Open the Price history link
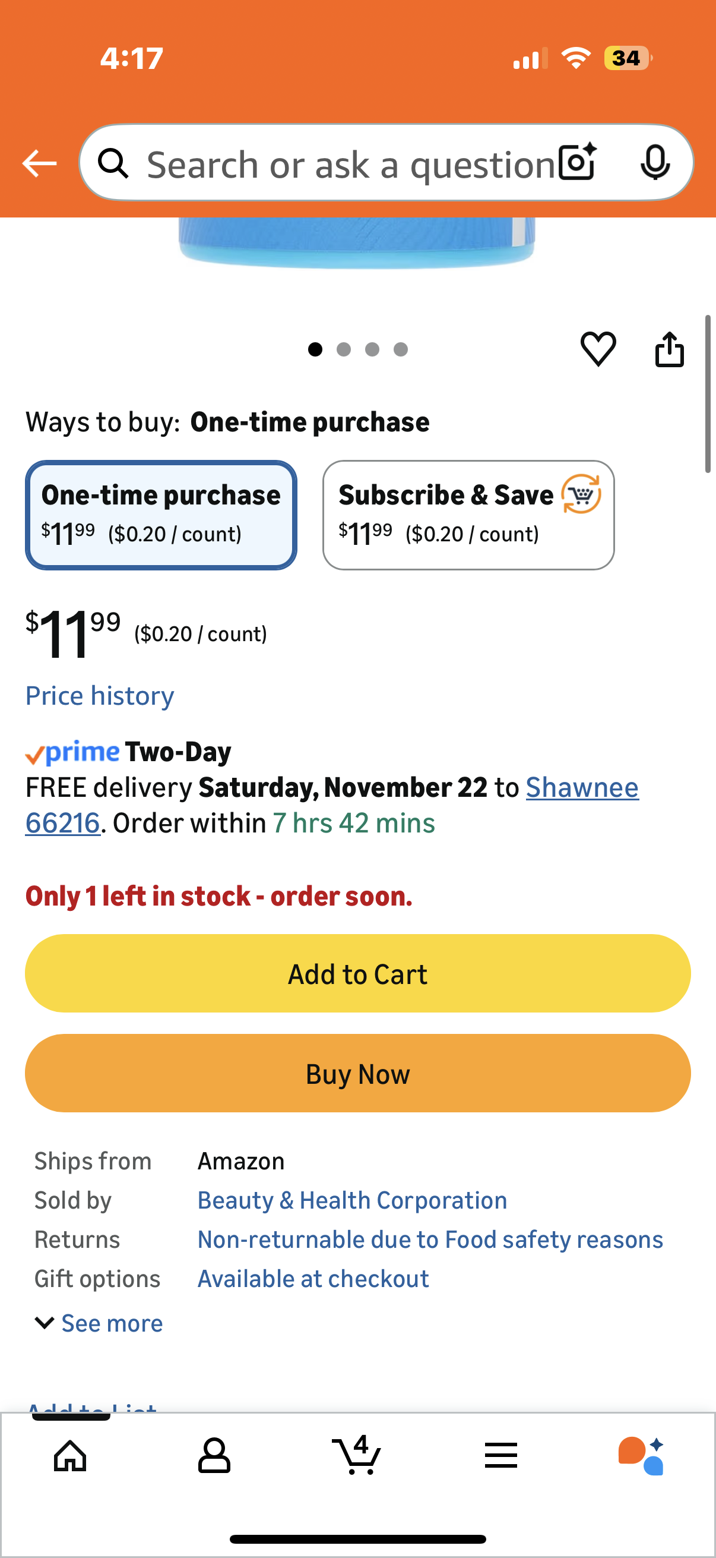This screenshot has width=716, height=1558. point(100,696)
